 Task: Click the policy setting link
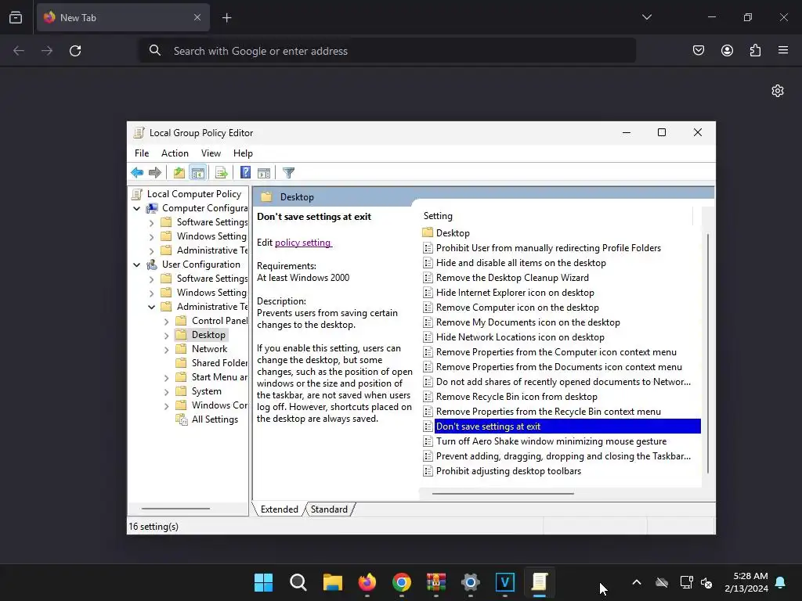303,243
